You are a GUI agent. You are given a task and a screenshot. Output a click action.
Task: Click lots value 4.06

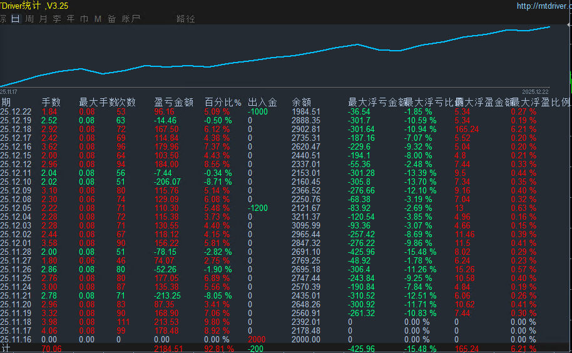point(49,330)
